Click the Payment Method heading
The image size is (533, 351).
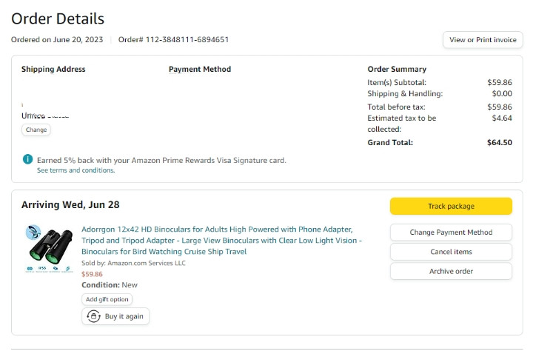pyautogui.click(x=200, y=70)
